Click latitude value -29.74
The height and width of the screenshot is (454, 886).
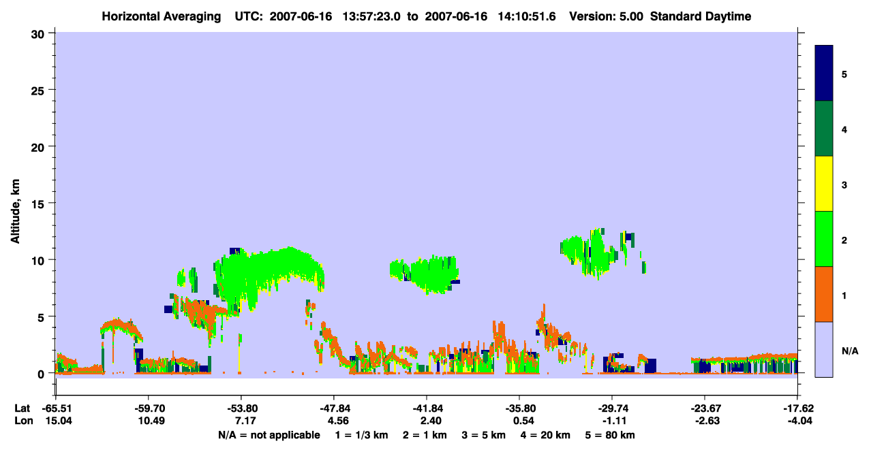(612, 408)
